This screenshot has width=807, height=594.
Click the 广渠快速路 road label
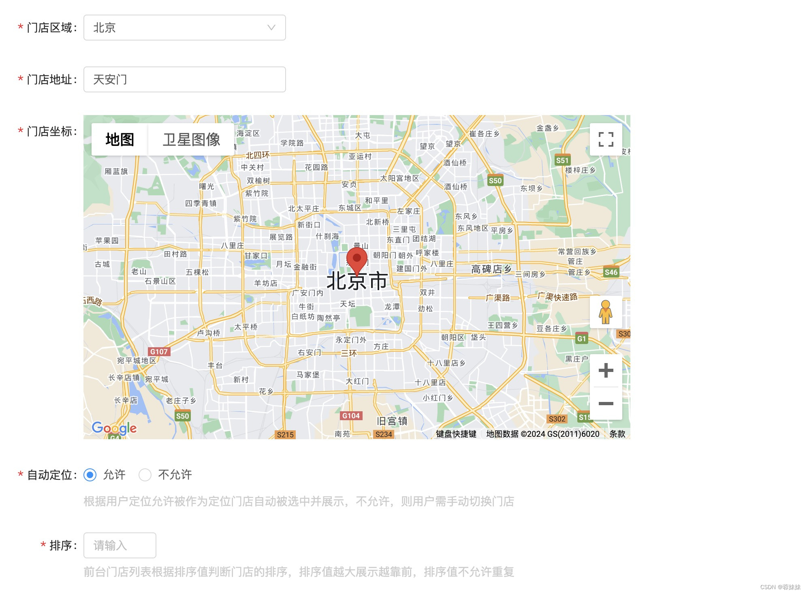coord(557,297)
